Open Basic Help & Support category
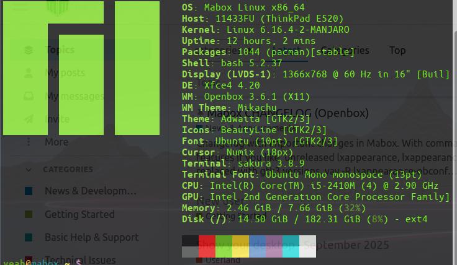The image size is (457, 265). click(91, 237)
